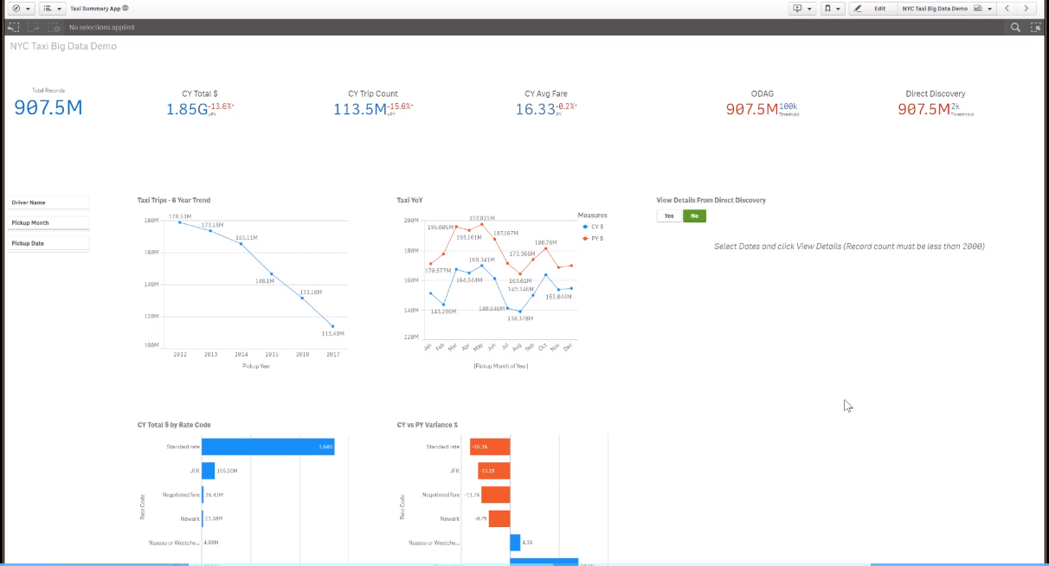Click the Taxi Summary App name
This screenshot has height=566, width=1049.
[x=95, y=8]
